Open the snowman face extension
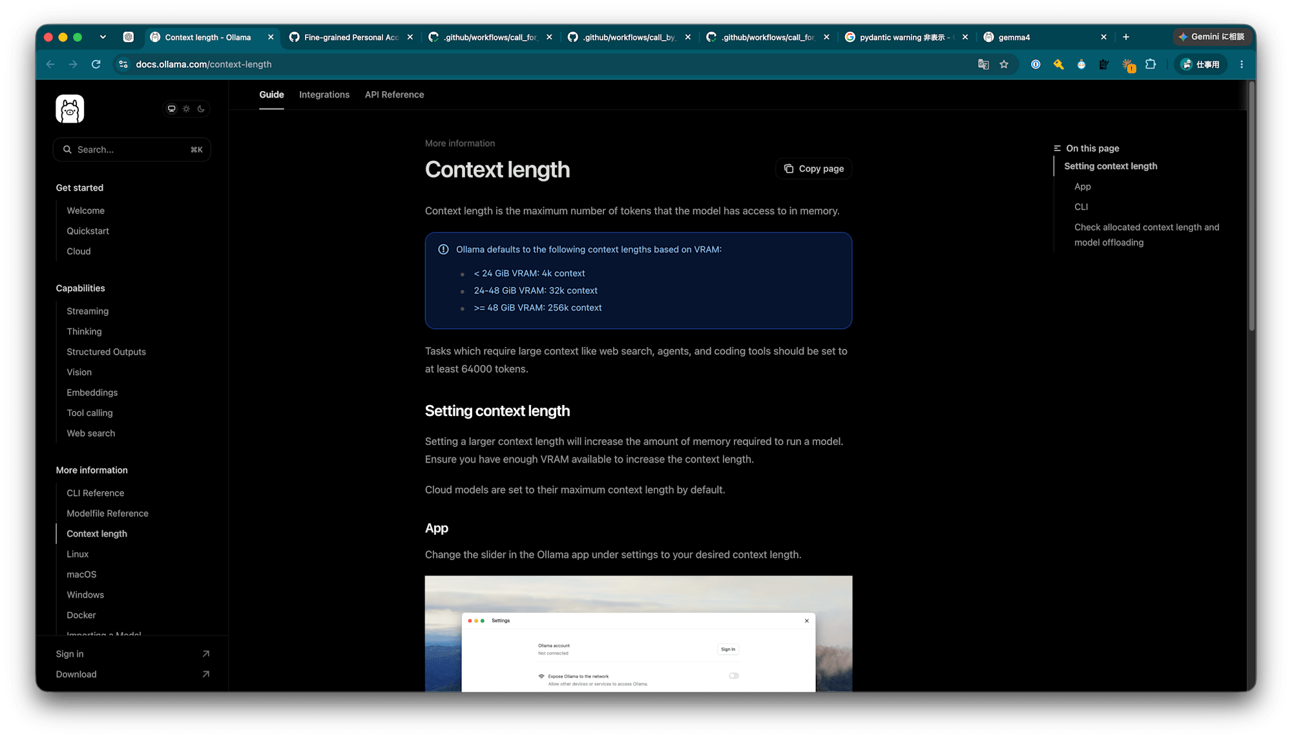 click(x=1081, y=64)
